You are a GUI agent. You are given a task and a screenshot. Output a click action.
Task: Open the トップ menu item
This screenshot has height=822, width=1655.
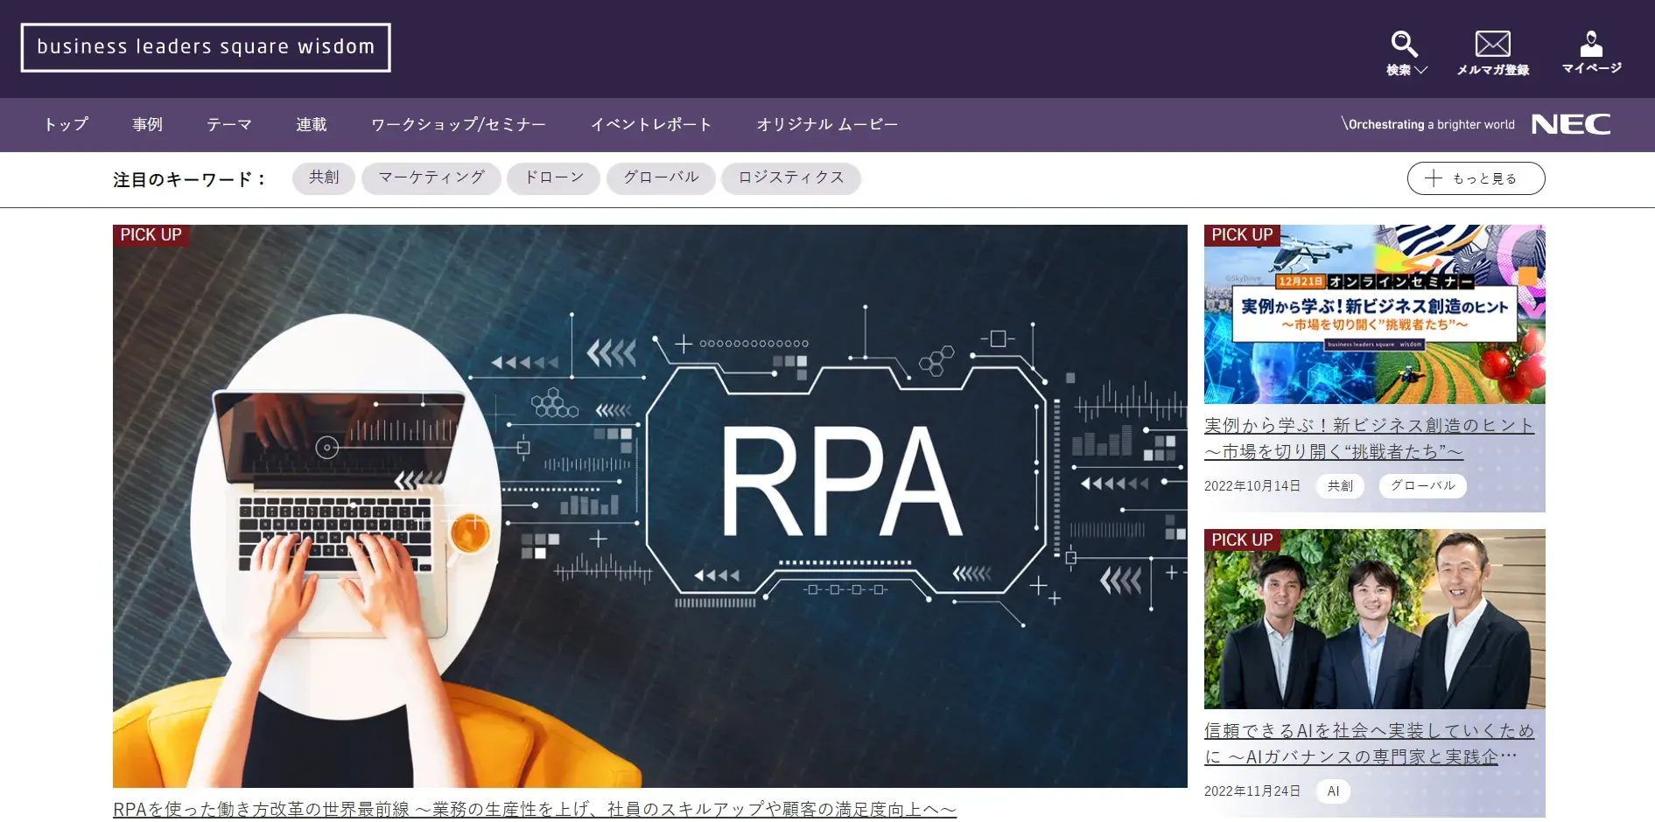[x=67, y=124]
